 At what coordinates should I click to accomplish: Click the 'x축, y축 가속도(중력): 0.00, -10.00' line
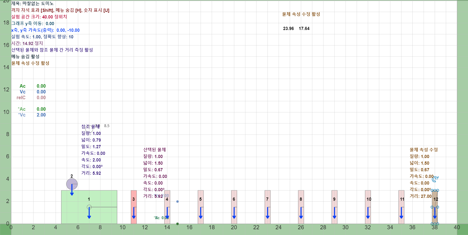click(46, 30)
